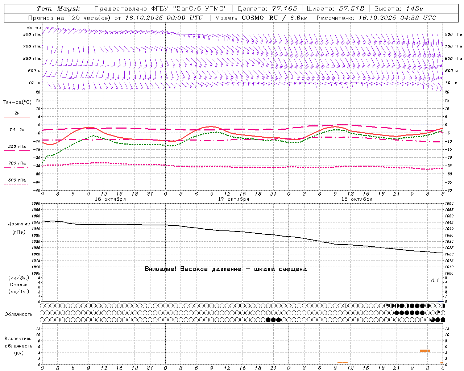Click the (мм/1ч.) precipitation unit label
The height and width of the screenshot is (371, 464).
(x=19, y=292)
